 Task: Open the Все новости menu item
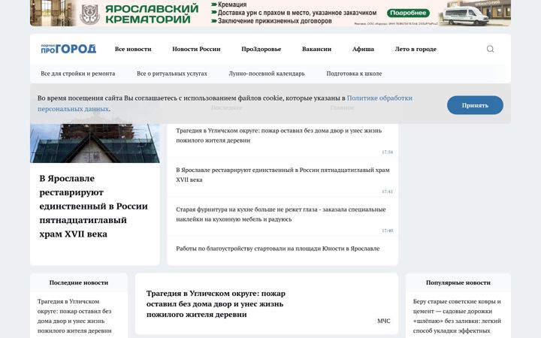pyautogui.click(x=133, y=49)
